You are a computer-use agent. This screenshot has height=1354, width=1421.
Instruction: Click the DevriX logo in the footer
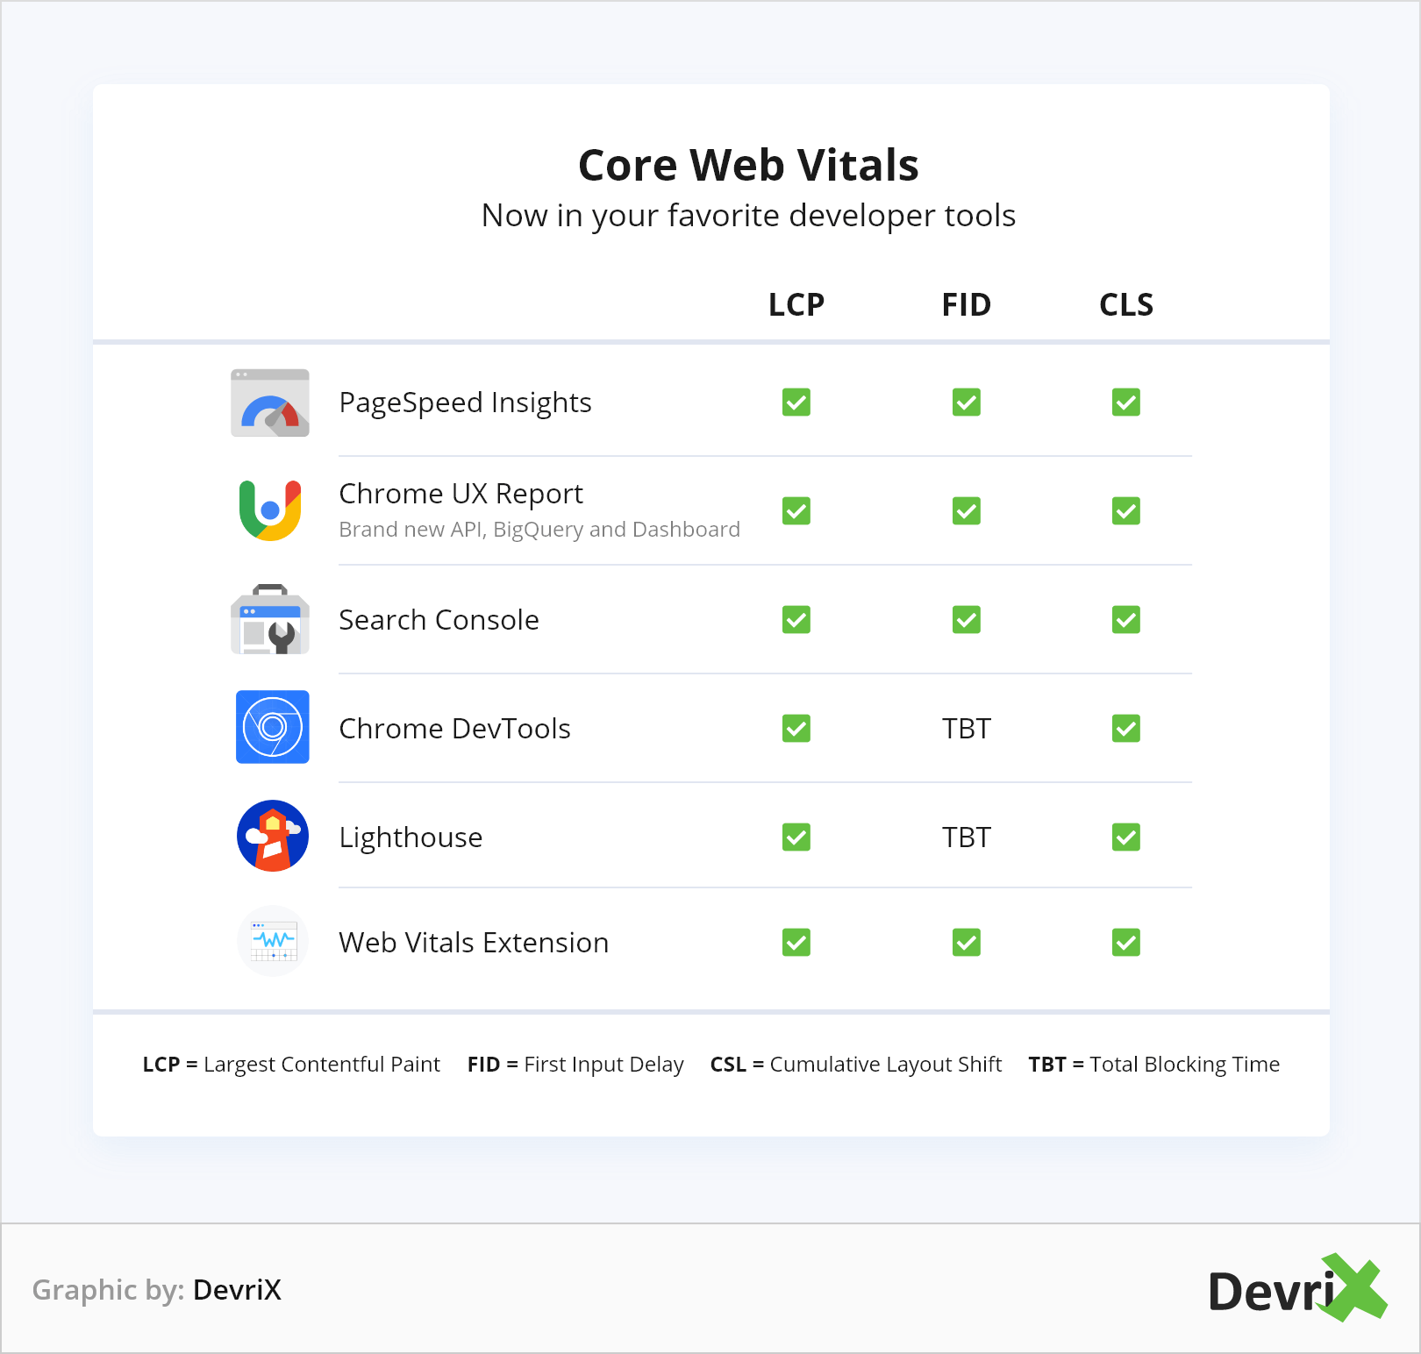(x=1297, y=1288)
